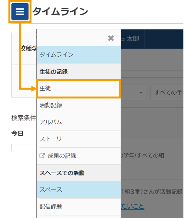This screenshot has width=186, height=218.
Task: Open アルバム from the side menu
Action: point(79,122)
